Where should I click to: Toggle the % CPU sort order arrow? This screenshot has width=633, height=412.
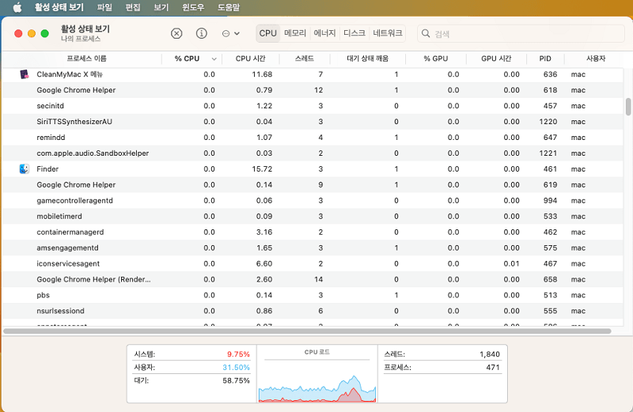[x=214, y=59]
